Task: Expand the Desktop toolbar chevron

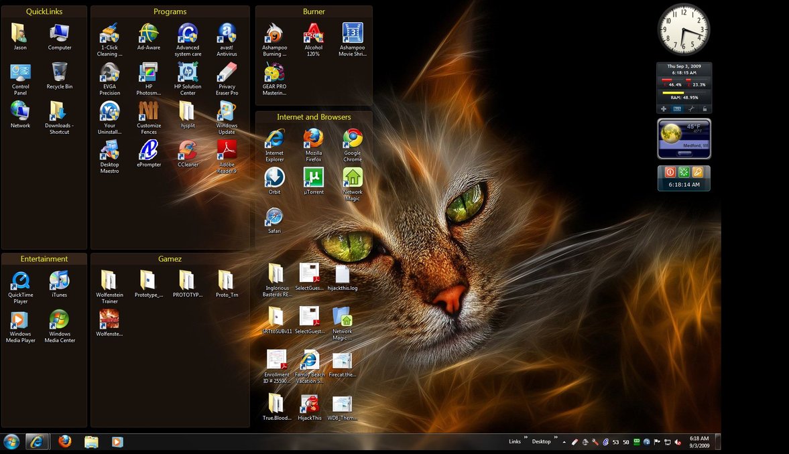Action: [x=556, y=438]
